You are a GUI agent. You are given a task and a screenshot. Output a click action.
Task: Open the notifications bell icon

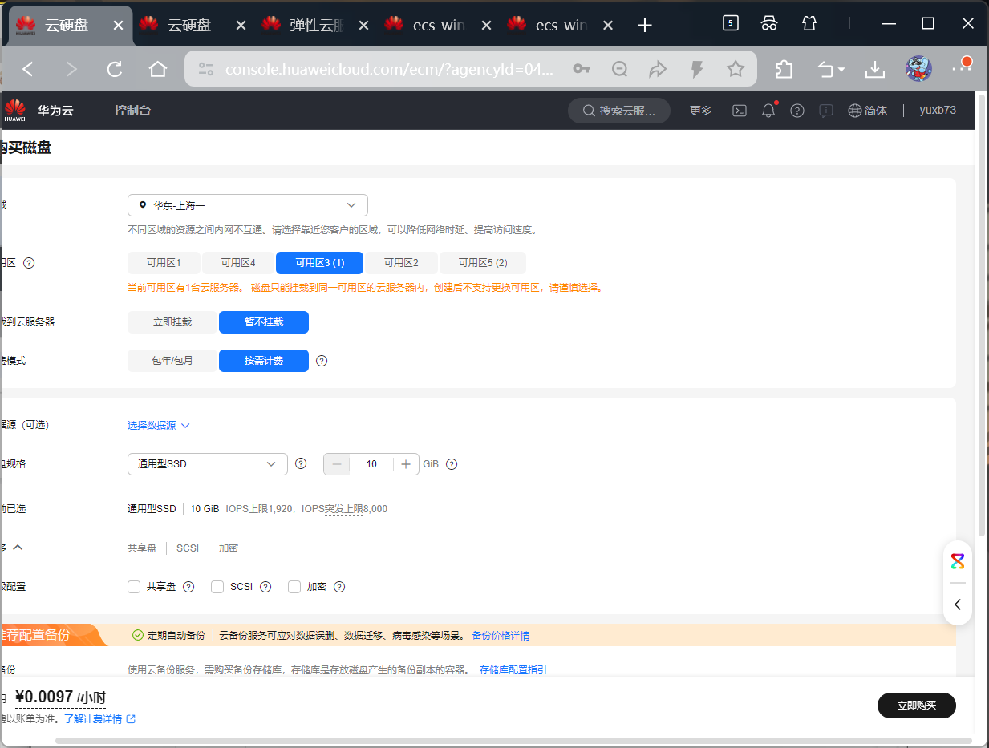tap(768, 111)
